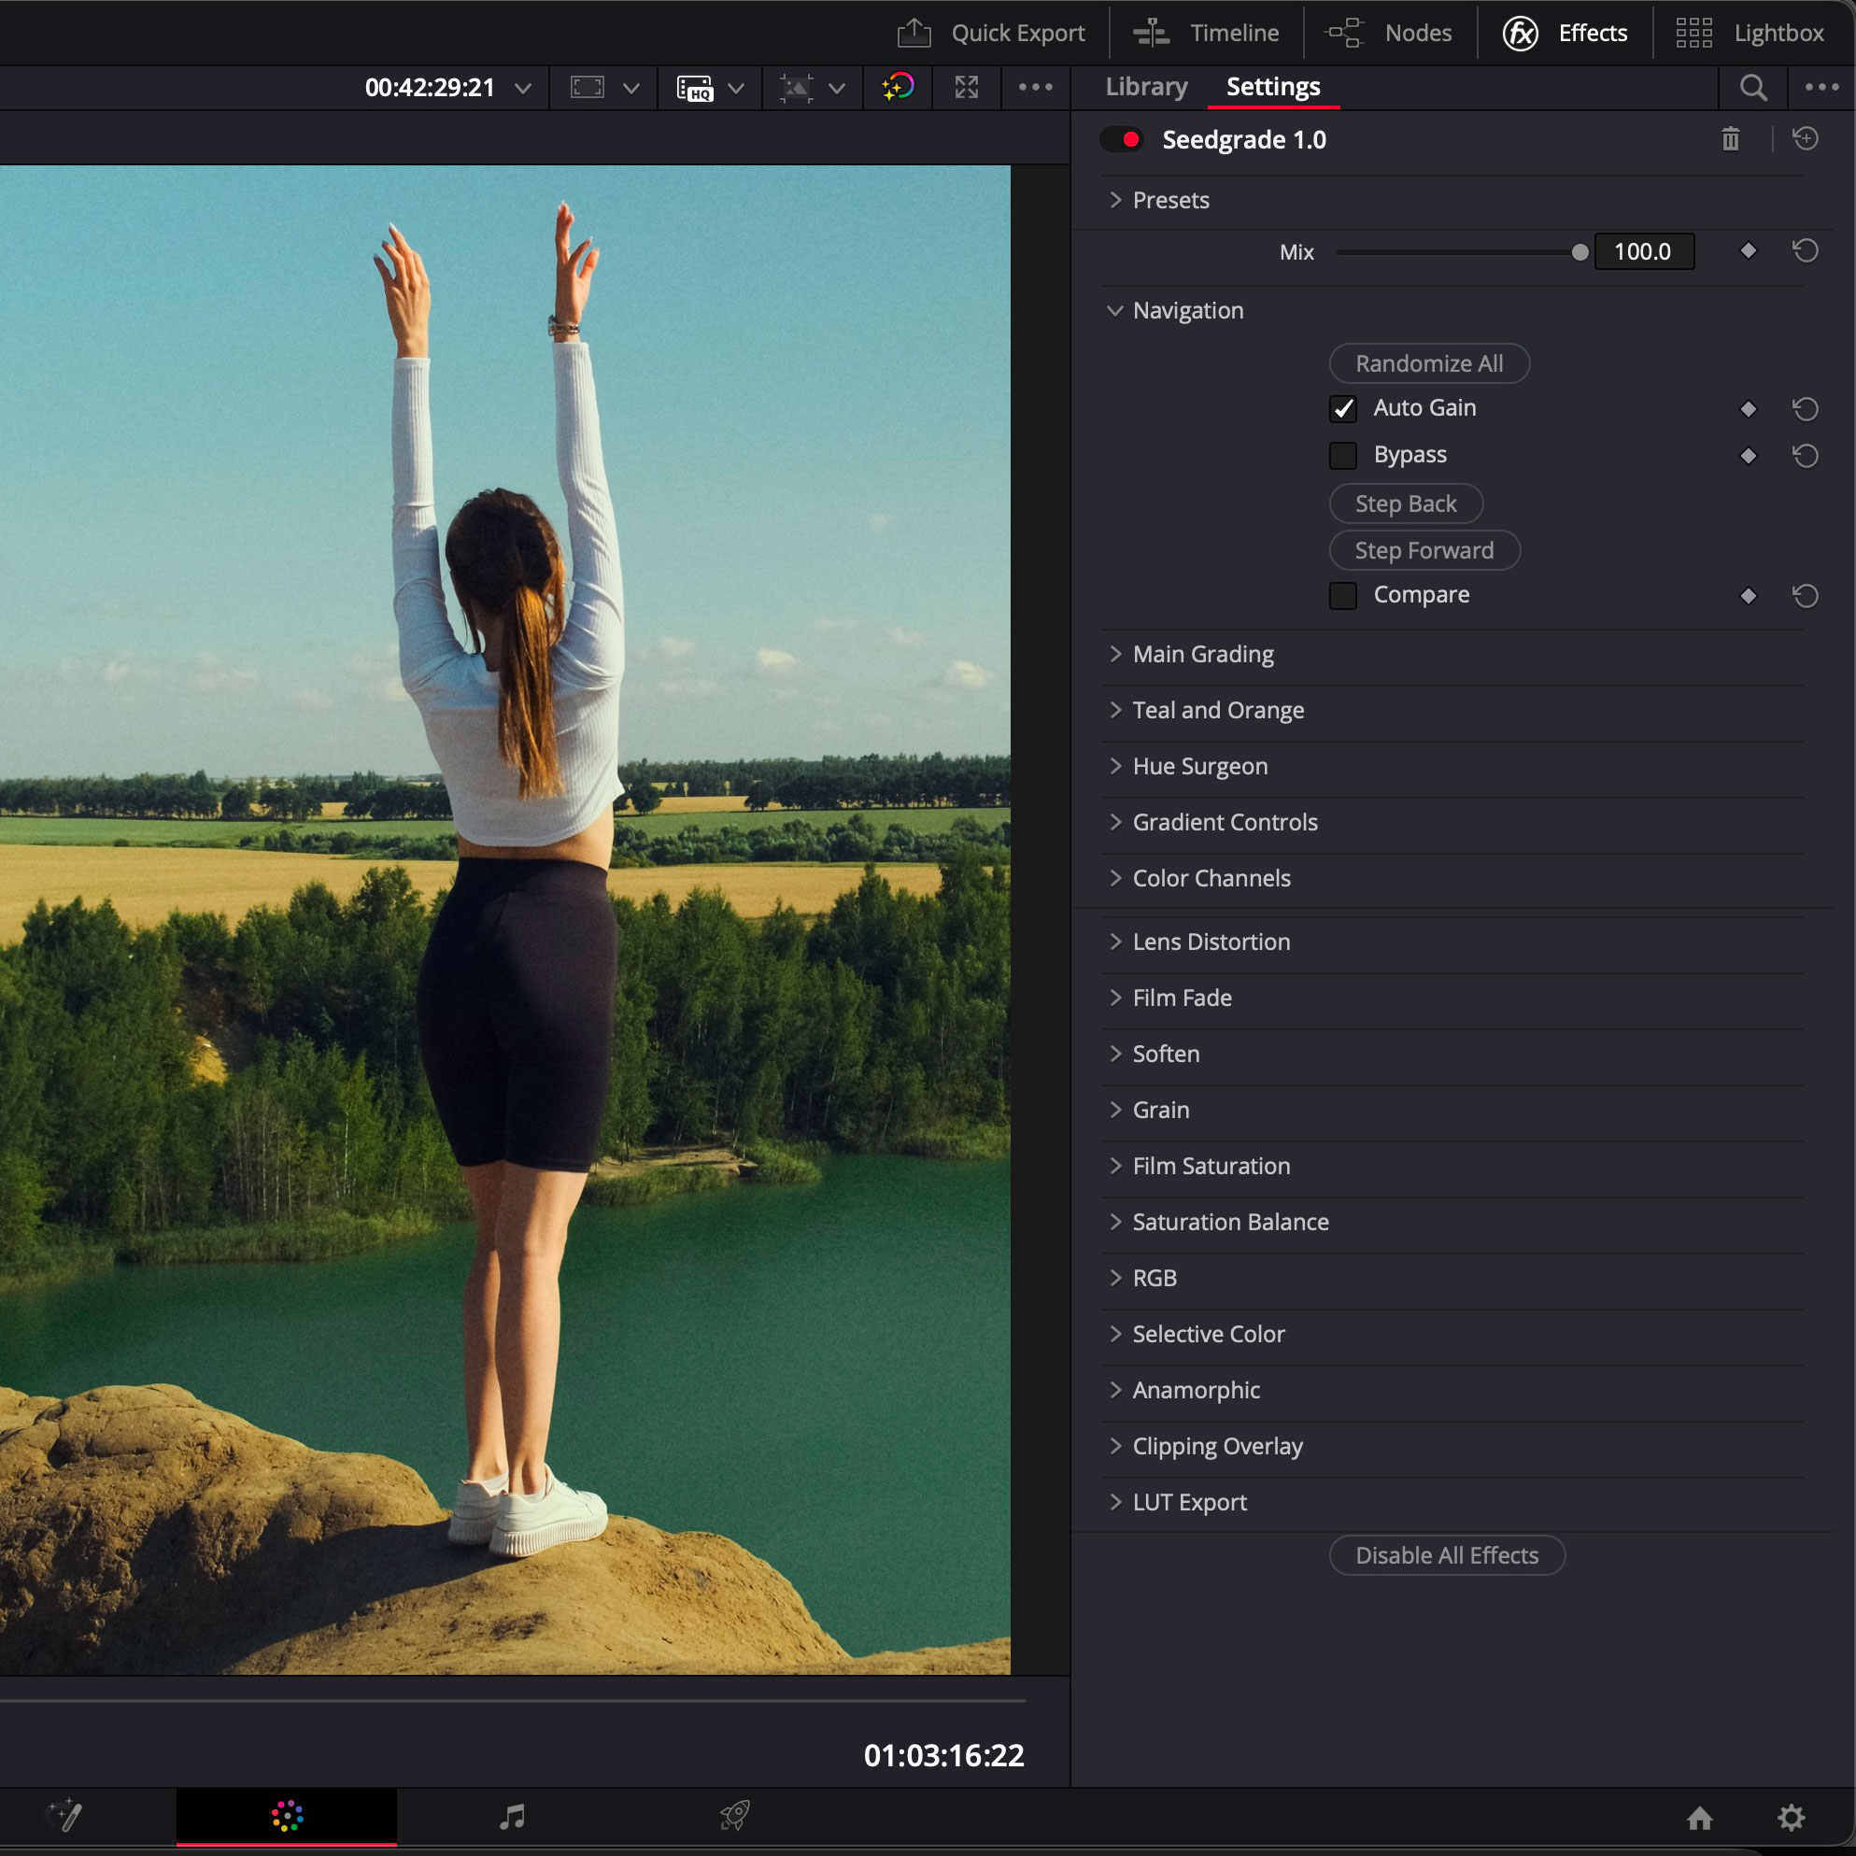
Task: Uncheck the Auto Gain checkbox
Action: (x=1343, y=408)
